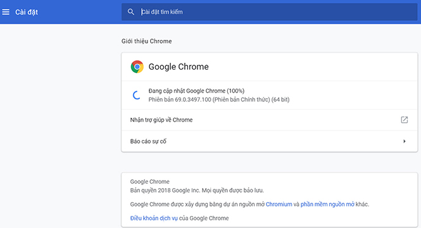421x228 pixels.
Task: Open the Chromium link
Action: pyautogui.click(x=279, y=205)
